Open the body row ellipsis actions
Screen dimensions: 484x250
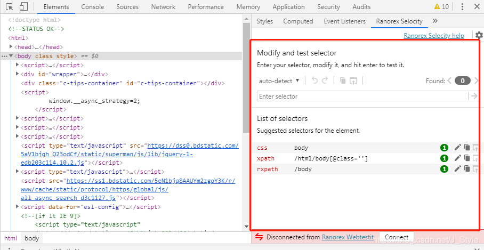4,56
